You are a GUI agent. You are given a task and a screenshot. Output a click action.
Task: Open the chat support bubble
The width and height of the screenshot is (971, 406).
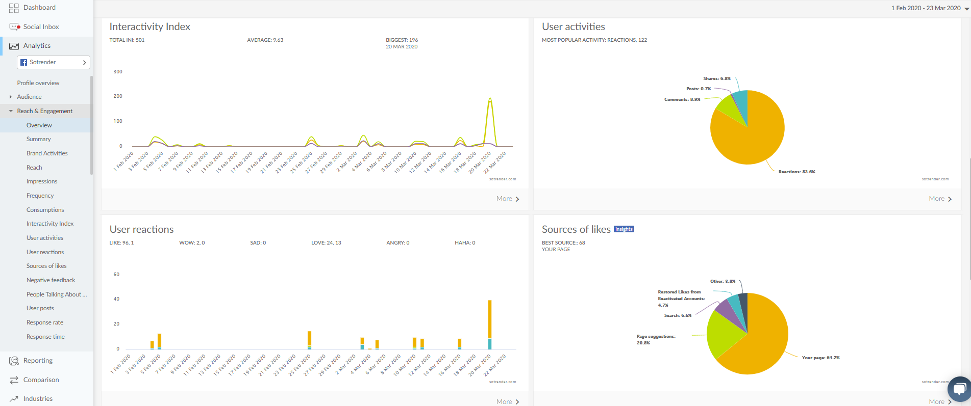pos(959,389)
